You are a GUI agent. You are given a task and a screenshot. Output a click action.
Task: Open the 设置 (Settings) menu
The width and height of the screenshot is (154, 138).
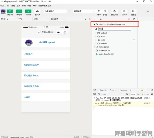coord(29,6)
